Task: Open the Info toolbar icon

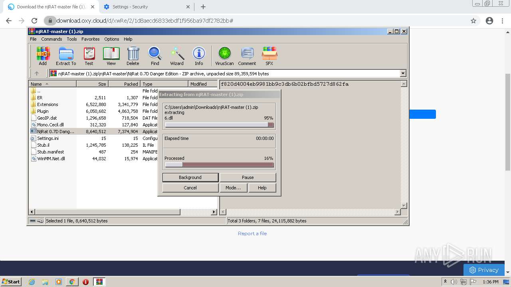Action: click(199, 56)
